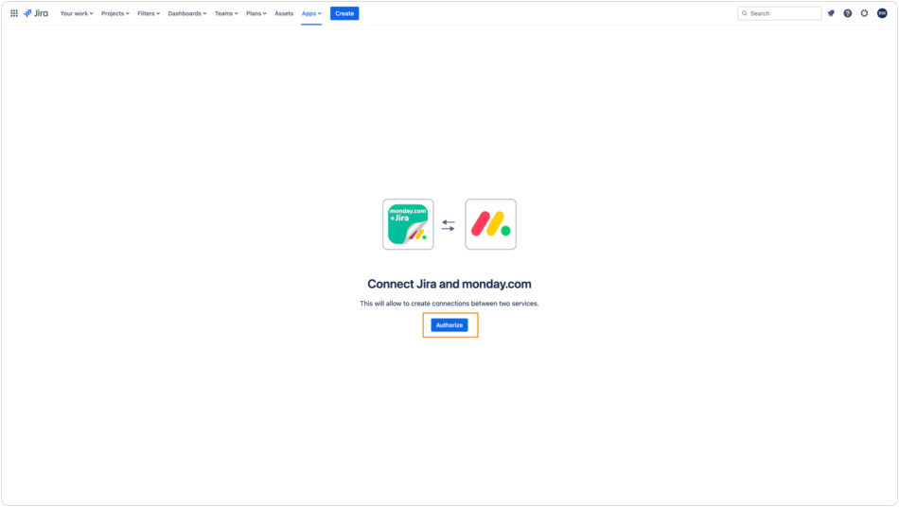
Task: Click the monday.com colorful logo tile
Action: click(491, 224)
